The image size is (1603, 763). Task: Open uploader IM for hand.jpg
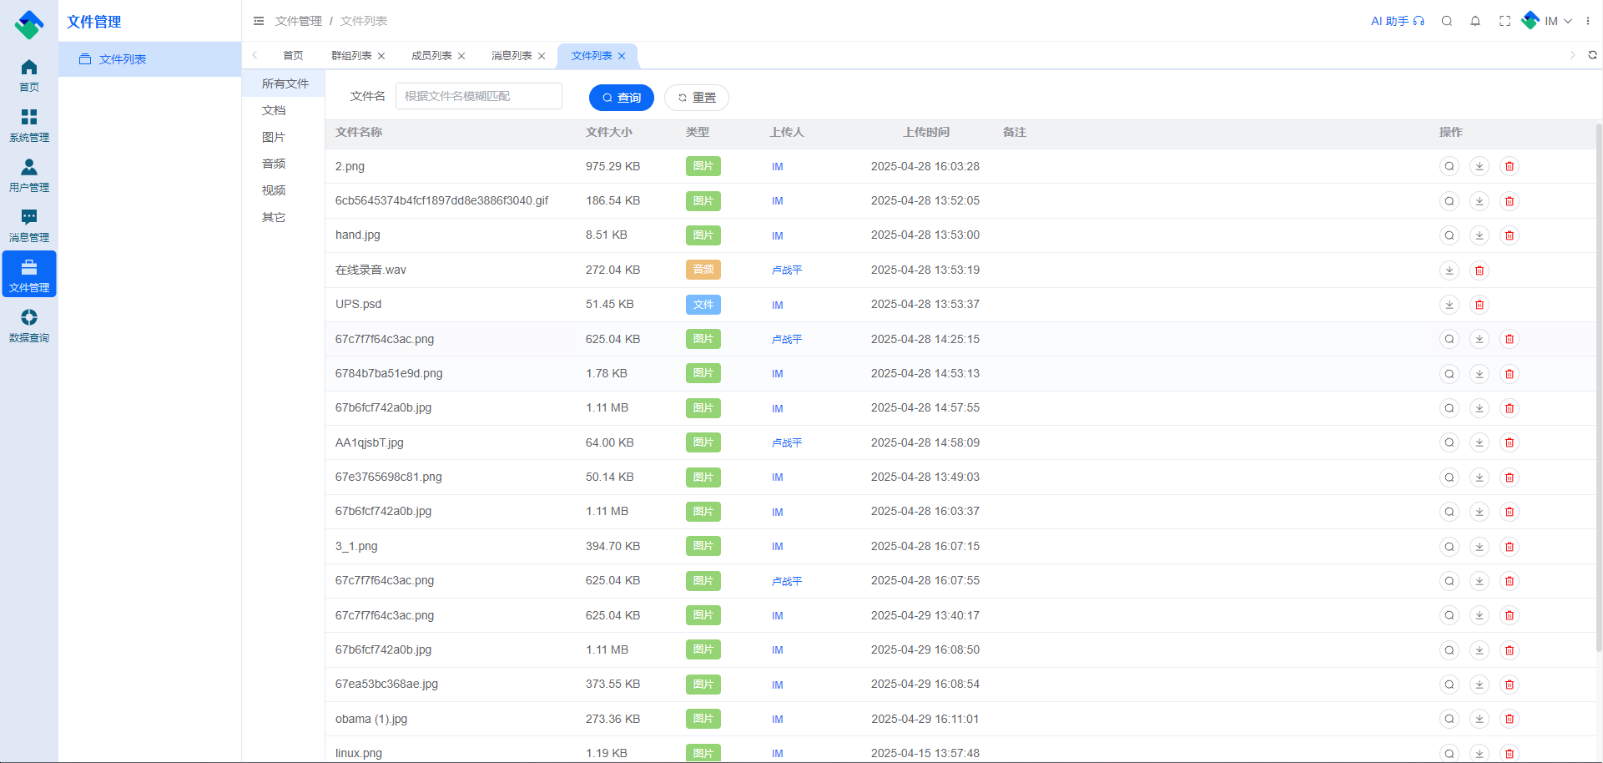click(778, 236)
